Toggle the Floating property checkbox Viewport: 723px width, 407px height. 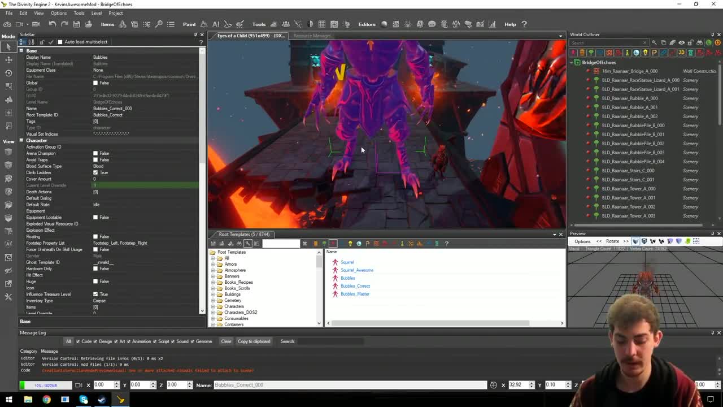(95, 237)
